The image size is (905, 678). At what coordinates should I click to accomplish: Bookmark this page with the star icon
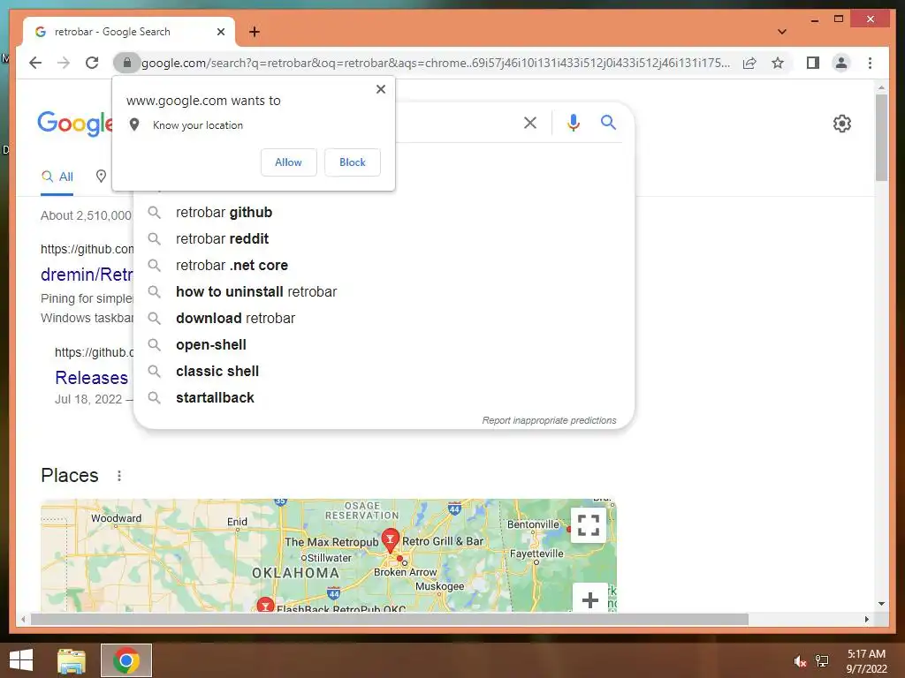click(x=778, y=63)
